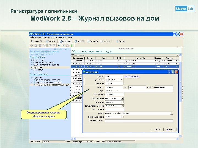198x148 pixels.
Task: Open the Сообщения menu
Action: tap(59, 37)
